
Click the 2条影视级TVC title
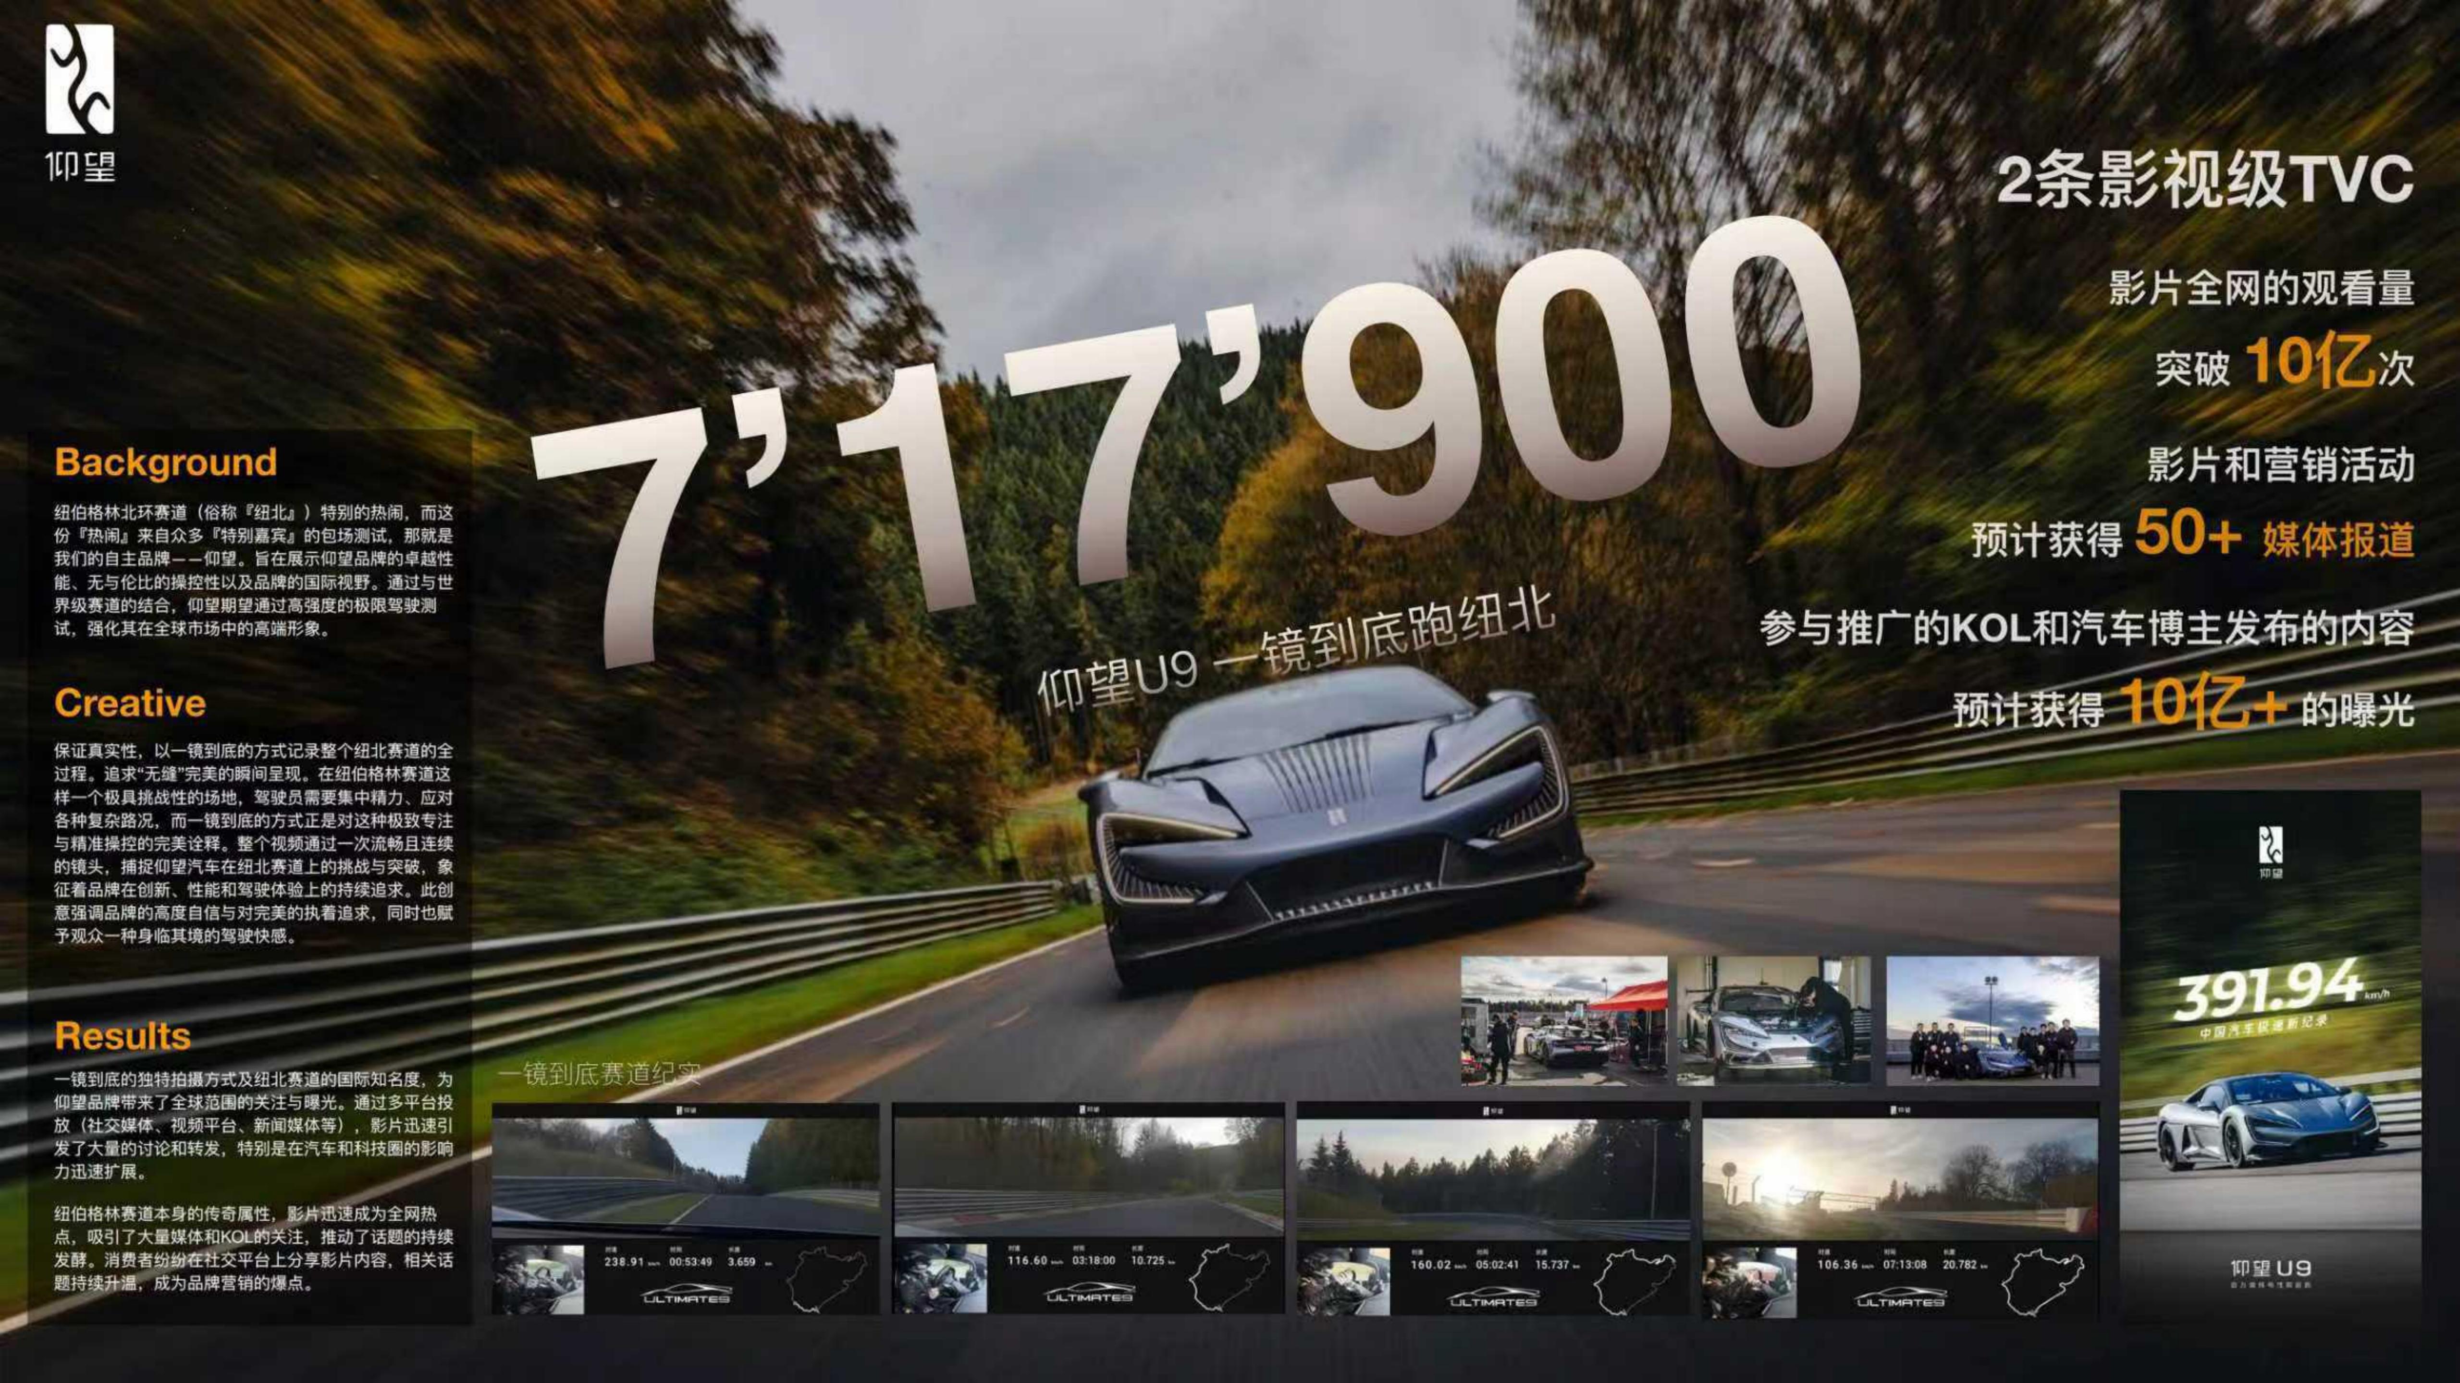[x=2205, y=180]
